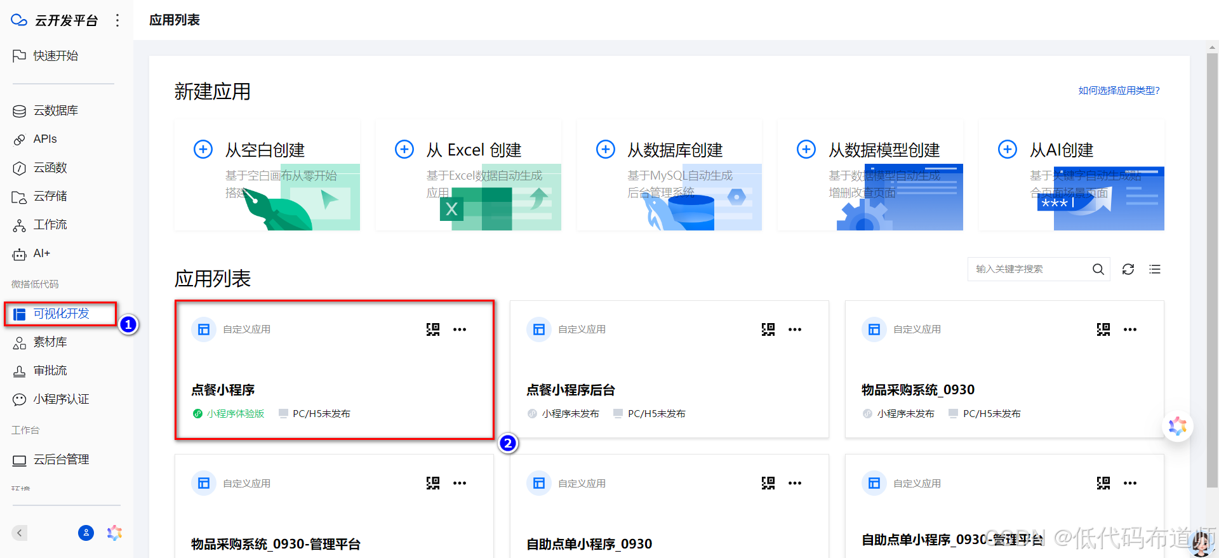Show QR code for 自助点单小程序_0930-管理平台
1219x558 pixels.
tap(1103, 483)
